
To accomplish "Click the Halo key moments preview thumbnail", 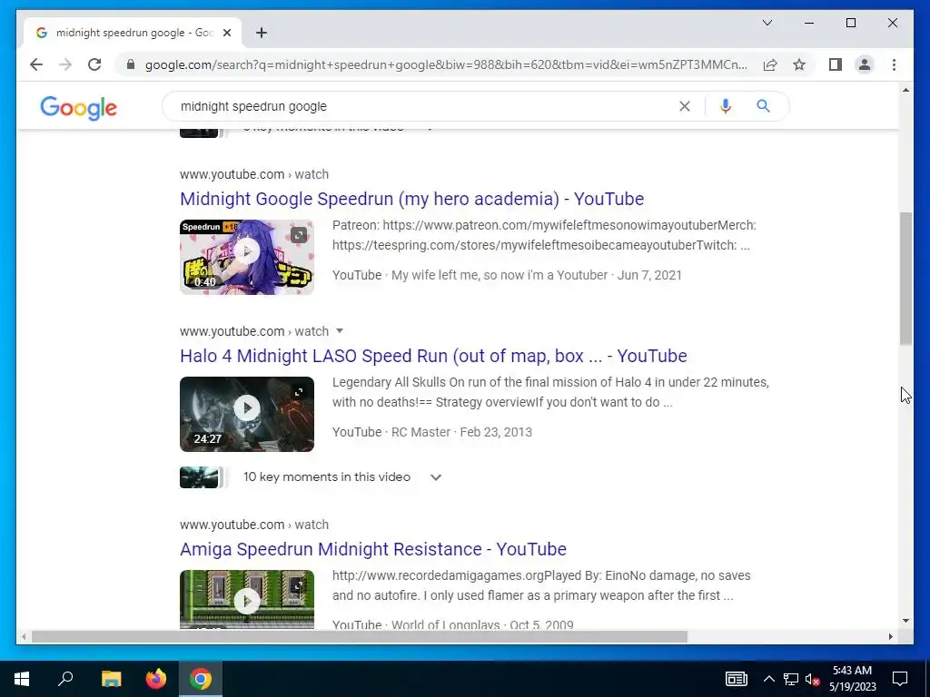I will 199,477.
